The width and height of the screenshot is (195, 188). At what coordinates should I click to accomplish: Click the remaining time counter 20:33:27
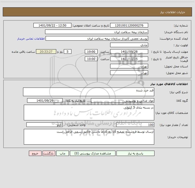click(x=46, y=51)
